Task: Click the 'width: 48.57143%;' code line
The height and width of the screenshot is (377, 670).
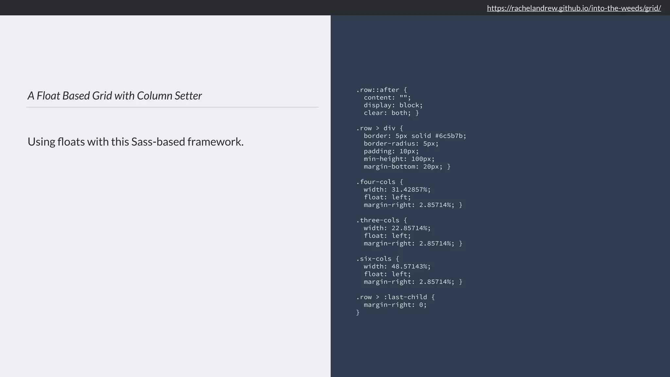Action: tap(397, 266)
